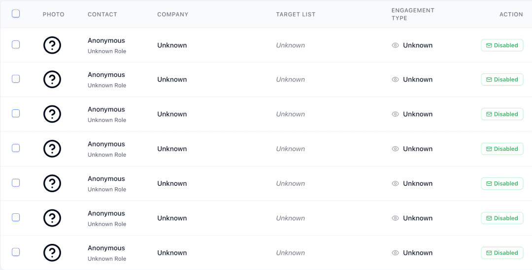Screen dimensions: 532x270
Task: Click the question-mark photo in the first row
Action: (52, 45)
